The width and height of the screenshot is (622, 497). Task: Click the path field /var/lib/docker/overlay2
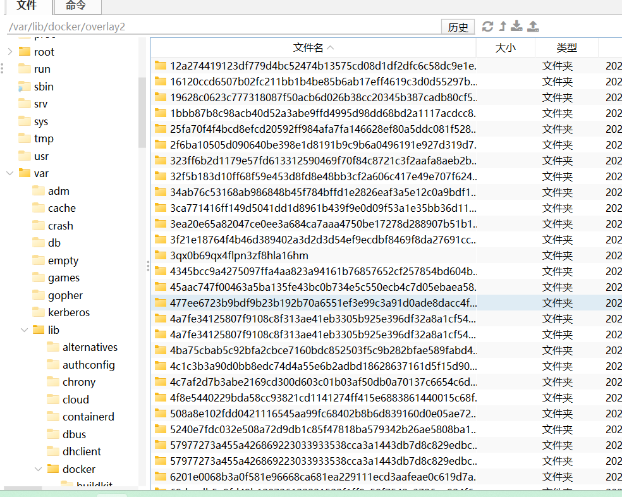pos(221,27)
